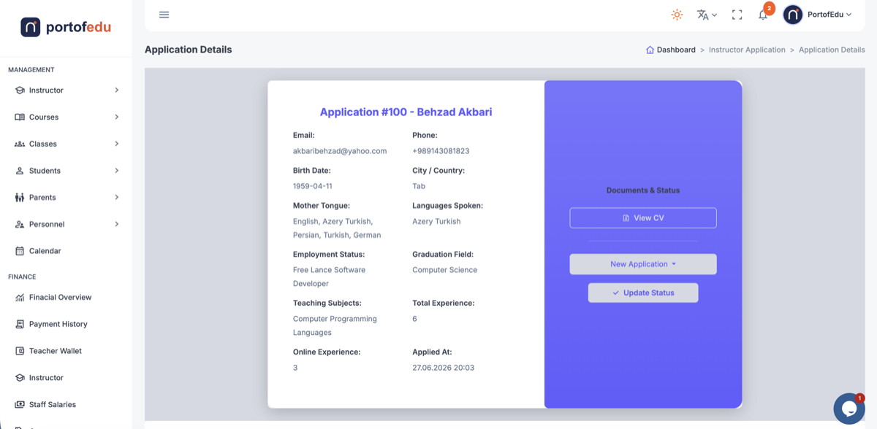
Task: Expand the Parents menu chevron
Action: pos(117,198)
